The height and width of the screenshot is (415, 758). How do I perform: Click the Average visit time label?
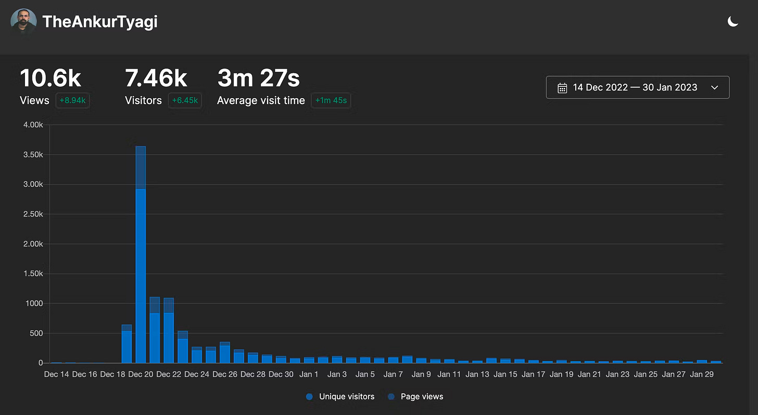(x=261, y=100)
